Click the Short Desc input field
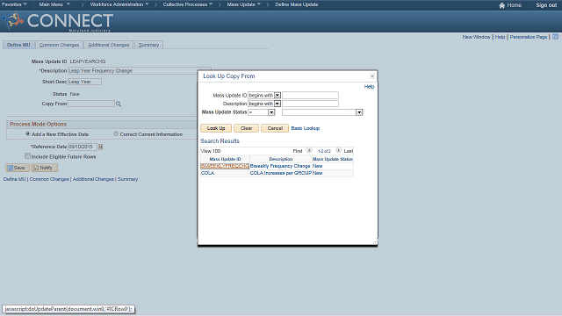The width and height of the screenshot is (562, 316). coord(84,82)
